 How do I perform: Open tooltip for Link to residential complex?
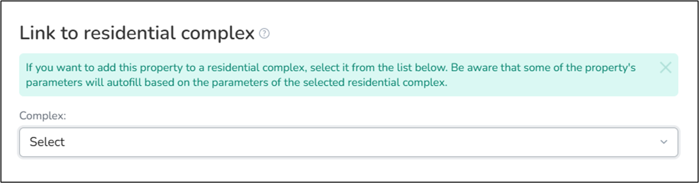tap(265, 34)
